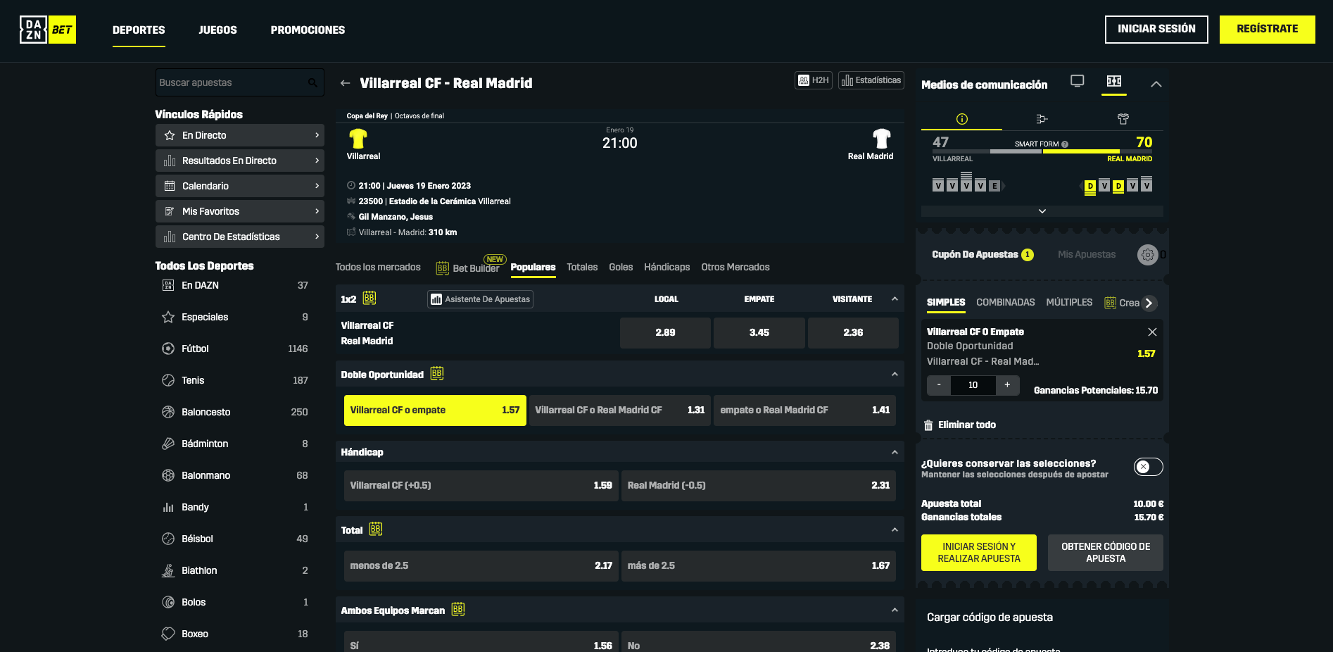Go back using the arrow beside Villarreal CF - Real Madrid
Viewport: 1333px width, 652px height.
345,83
